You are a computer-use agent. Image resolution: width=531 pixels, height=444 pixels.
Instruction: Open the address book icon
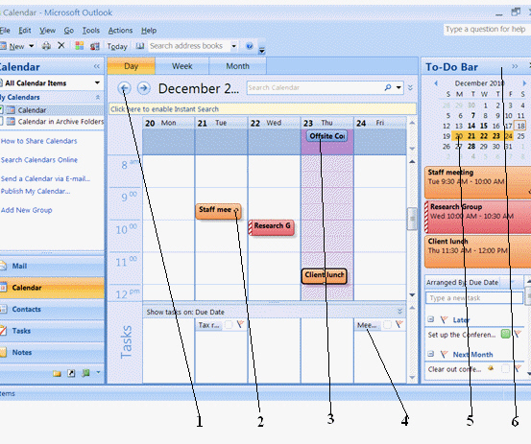tap(140, 46)
